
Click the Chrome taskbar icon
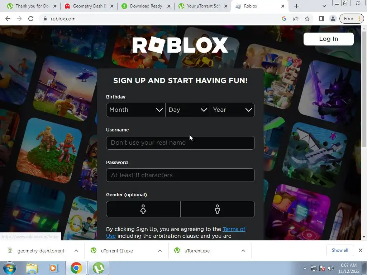tap(76, 268)
